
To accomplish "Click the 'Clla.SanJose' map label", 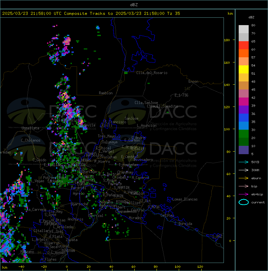I will pyautogui.click(x=146, y=103).
